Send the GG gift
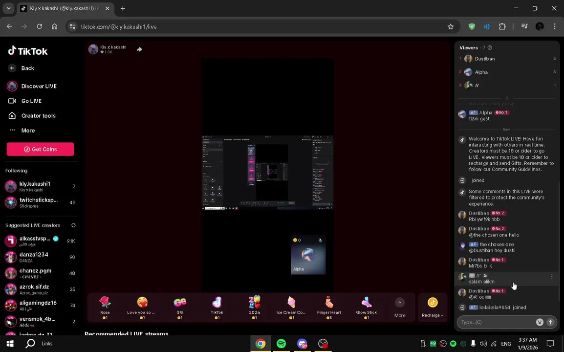The width and height of the screenshot is (564, 352). click(x=180, y=307)
